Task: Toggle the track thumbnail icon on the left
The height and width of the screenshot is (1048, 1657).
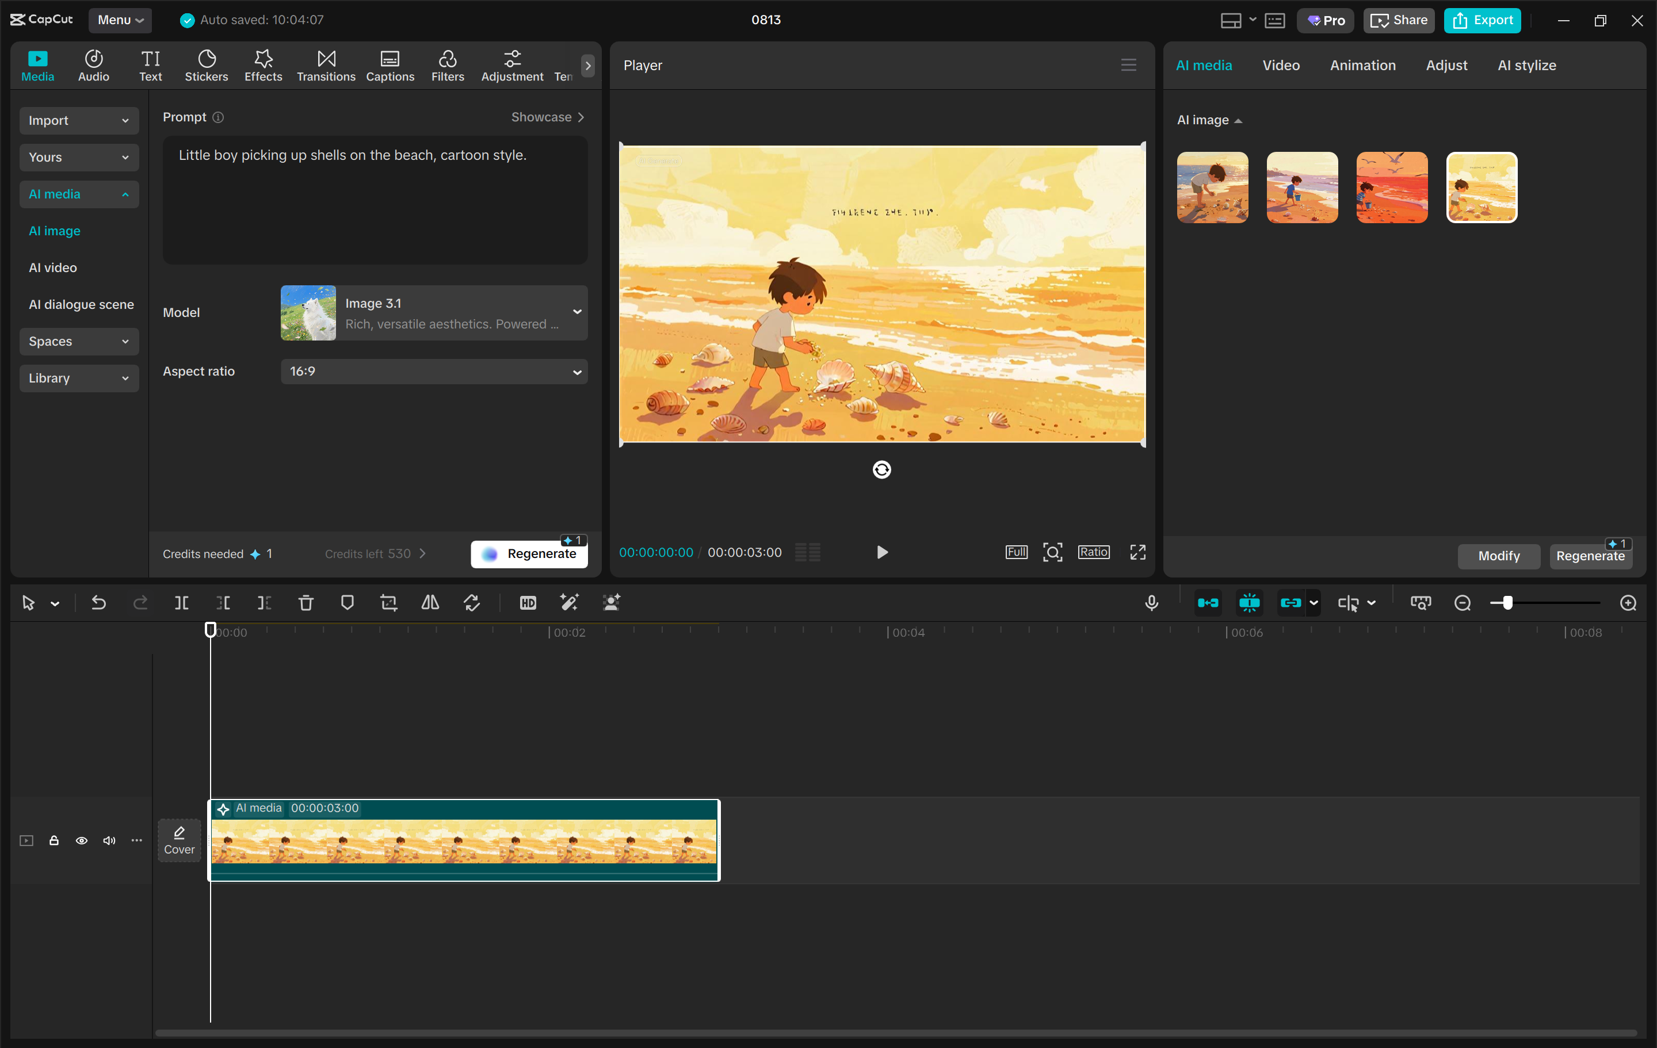Action: point(26,840)
